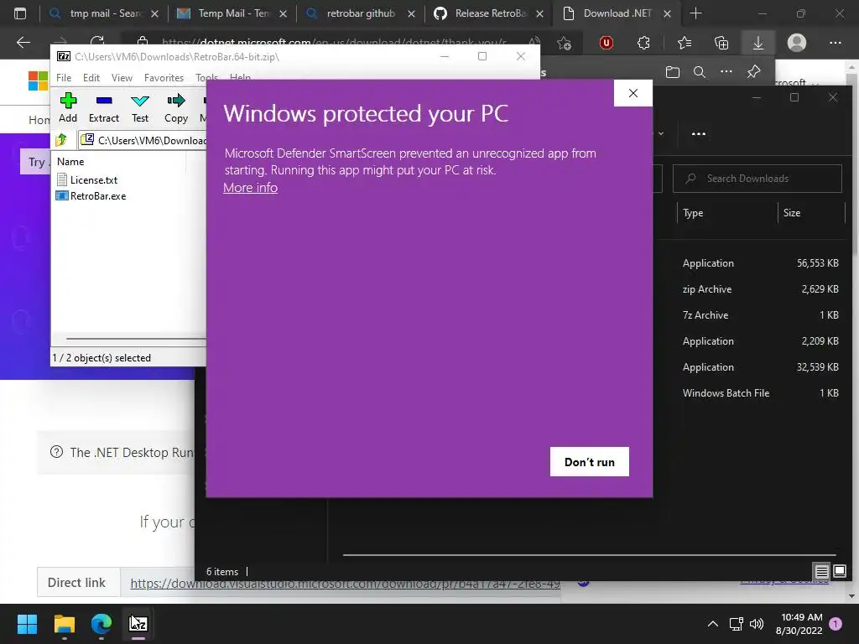859x644 pixels.
Task: Open Edge settings and more menu
Action: (x=835, y=43)
